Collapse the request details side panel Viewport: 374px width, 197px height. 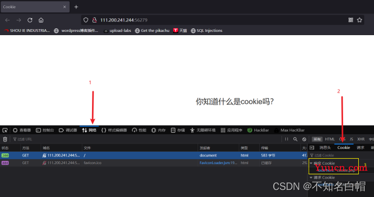coord(312,148)
